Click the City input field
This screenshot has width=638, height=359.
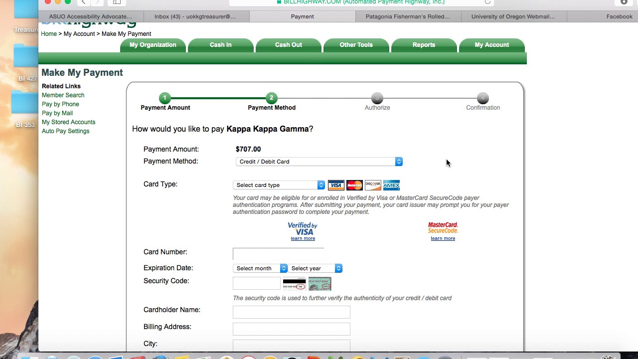click(x=291, y=346)
